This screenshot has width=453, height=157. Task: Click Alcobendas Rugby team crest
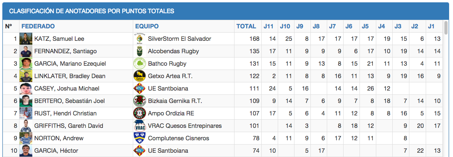(139, 51)
